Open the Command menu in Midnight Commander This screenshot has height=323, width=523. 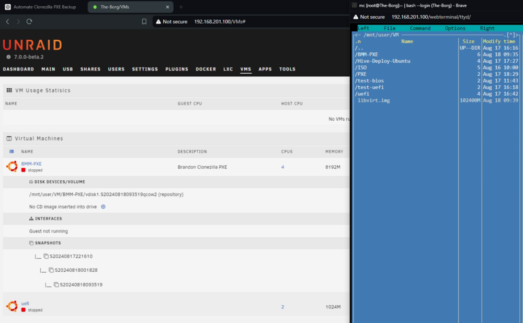coord(420,28)
